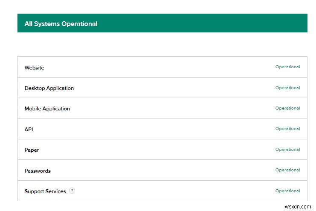This screenshot has width=316, height=211.
Task: Click the middle of the API row
Action: 162,129
